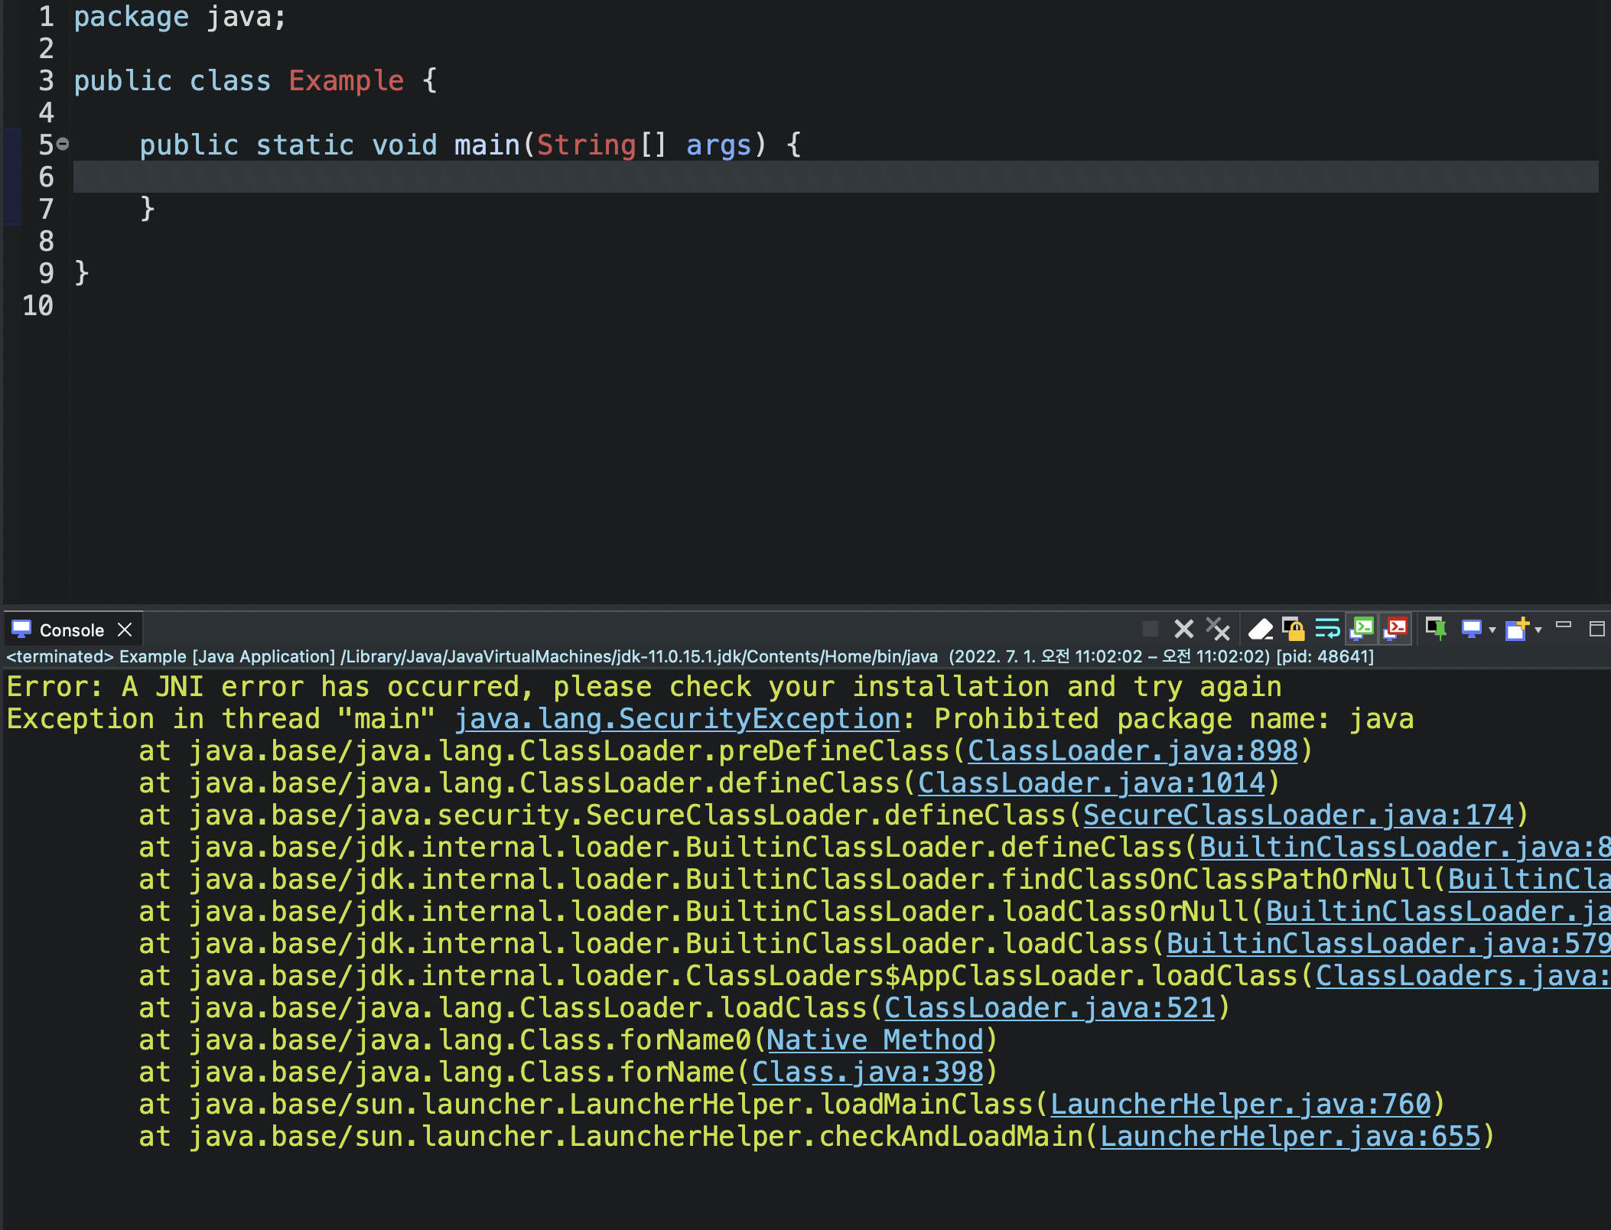Clear the console with eraser icon
The width and height of the screenshot is (1611, 1230).
(1260, 629)
